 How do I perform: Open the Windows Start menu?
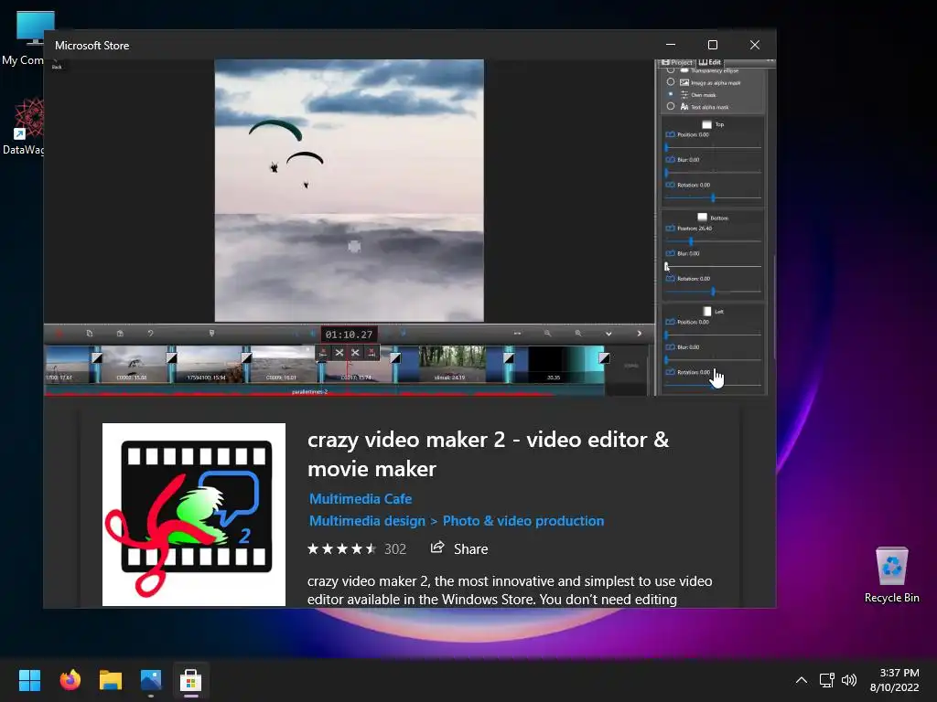point(29,680)
